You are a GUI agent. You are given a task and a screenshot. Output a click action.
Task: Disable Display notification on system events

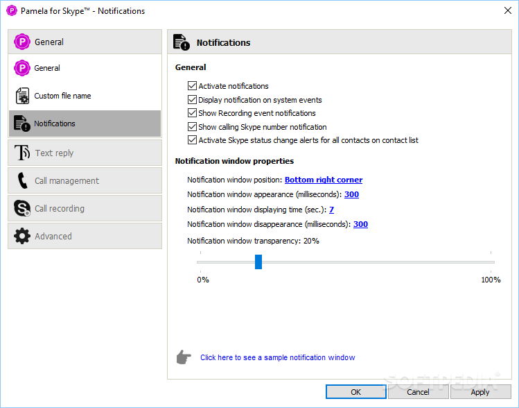[x=192, y=99]
